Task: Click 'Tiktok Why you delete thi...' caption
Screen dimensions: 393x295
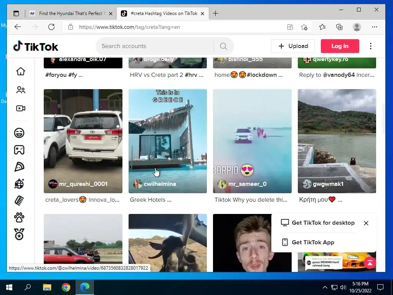Action: coord(251,200)
